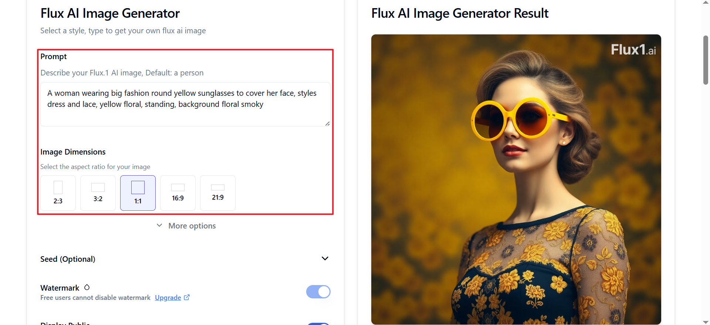Click the scrollbar up arrow
710x325 pixels.
[x=706, y=3]
